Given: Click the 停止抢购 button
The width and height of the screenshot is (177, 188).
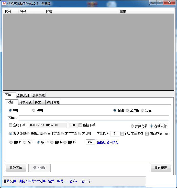Looking at the screenshot, I should click(x=39, y=168).
